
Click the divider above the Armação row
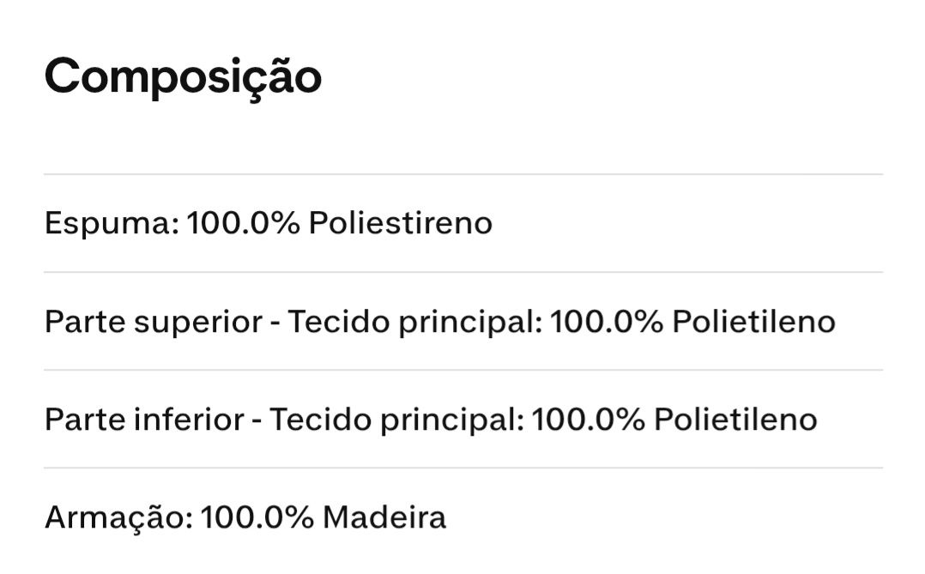point(463,468)
